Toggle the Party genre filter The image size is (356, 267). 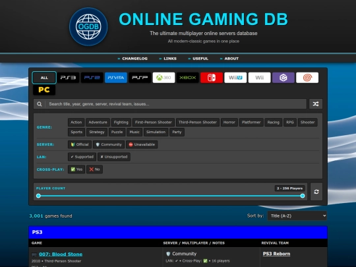click(177, 132)
